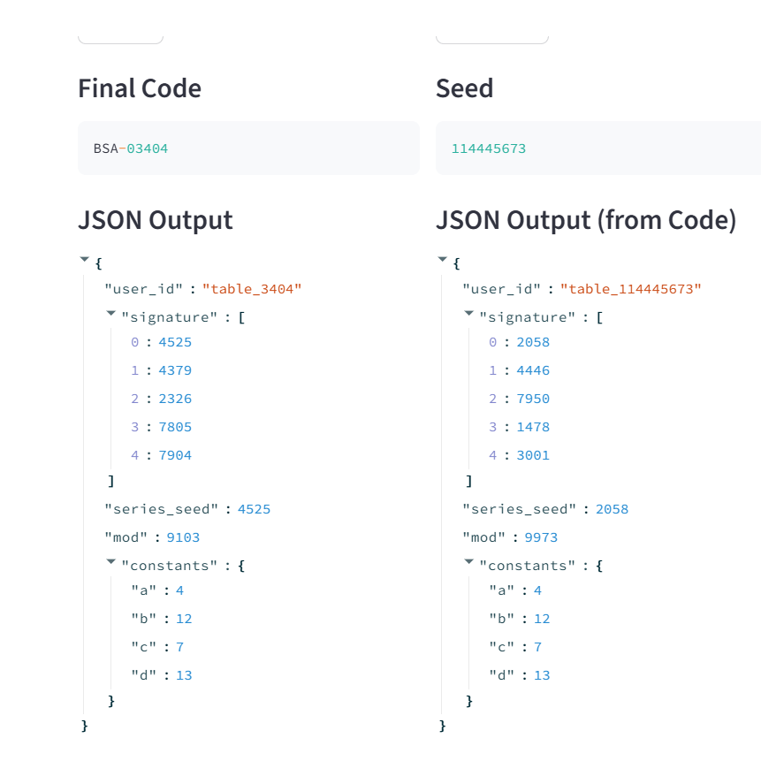Click the "table_3404" user_id value

tap(252, 289)
